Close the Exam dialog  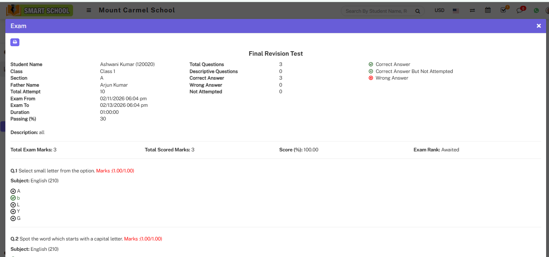[x=539, y=26]
